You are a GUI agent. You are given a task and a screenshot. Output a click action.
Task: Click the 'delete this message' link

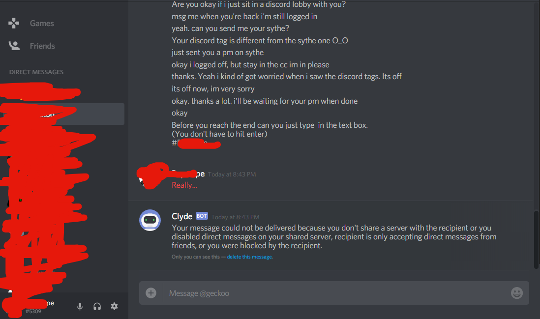coord(250,257)
